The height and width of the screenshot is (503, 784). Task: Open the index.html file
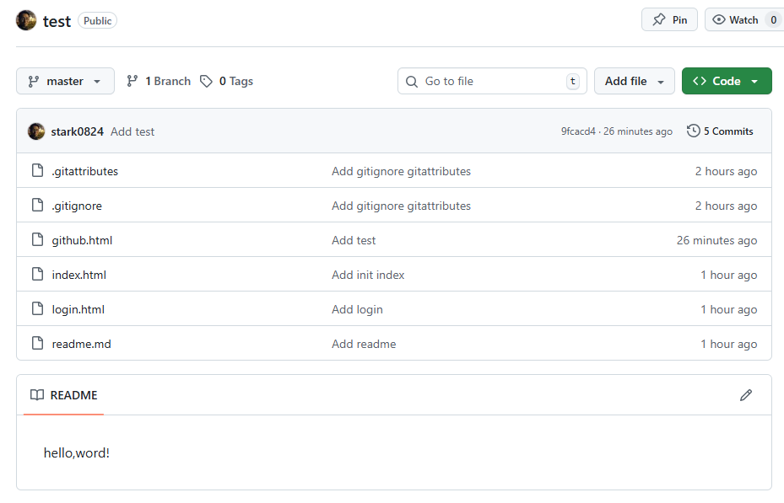click(x=78, y=275)
